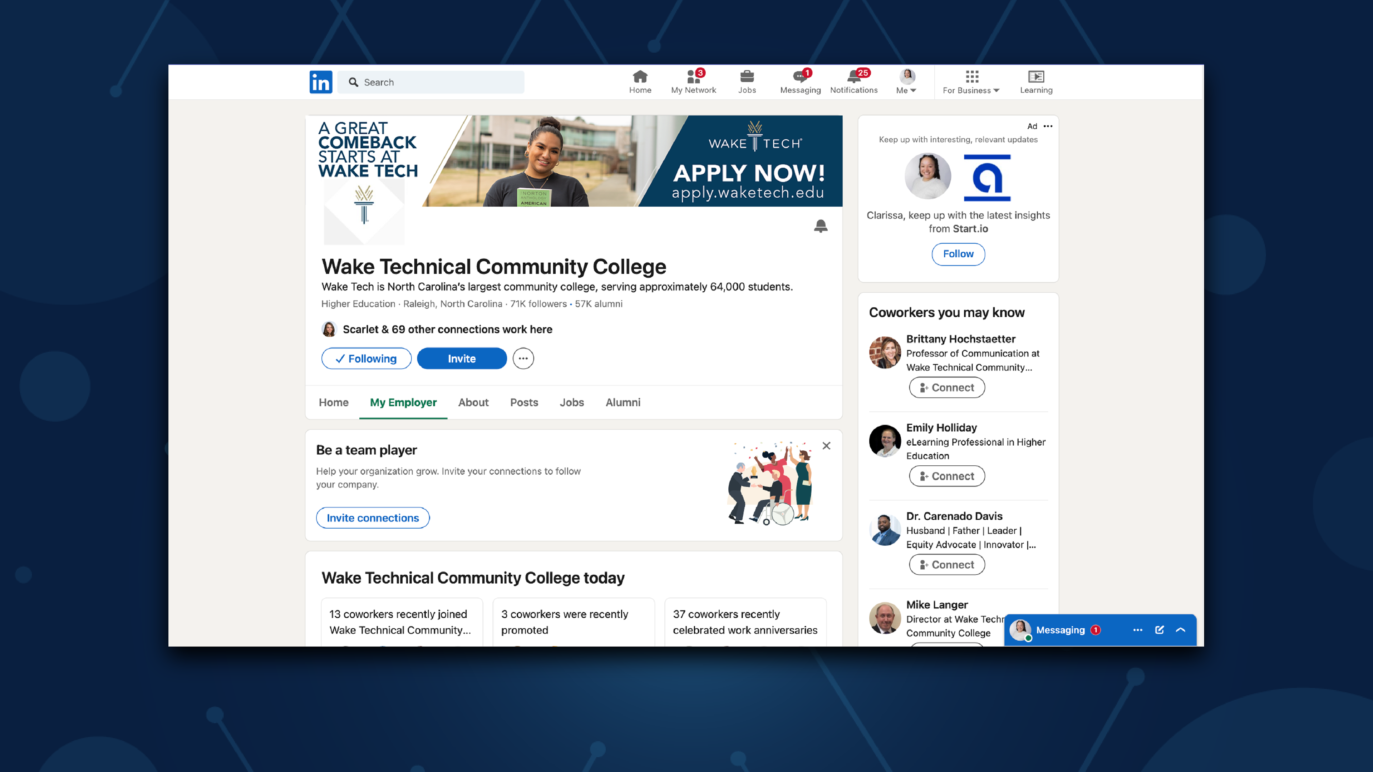Toggle the Following button

(366, 358)
